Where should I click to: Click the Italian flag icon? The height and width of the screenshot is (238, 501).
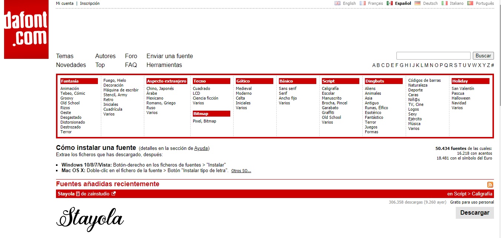(x=444, y=3)
